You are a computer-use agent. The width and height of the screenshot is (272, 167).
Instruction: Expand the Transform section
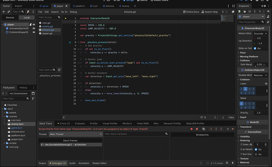coord(245,127)
